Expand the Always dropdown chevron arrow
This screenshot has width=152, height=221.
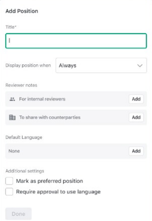(x=140, y=66)
